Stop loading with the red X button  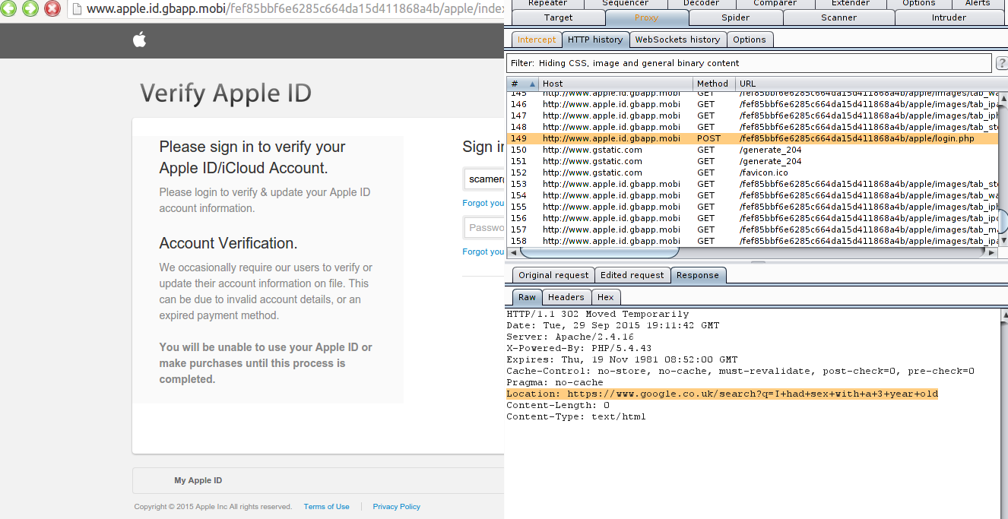coord(52,9)
